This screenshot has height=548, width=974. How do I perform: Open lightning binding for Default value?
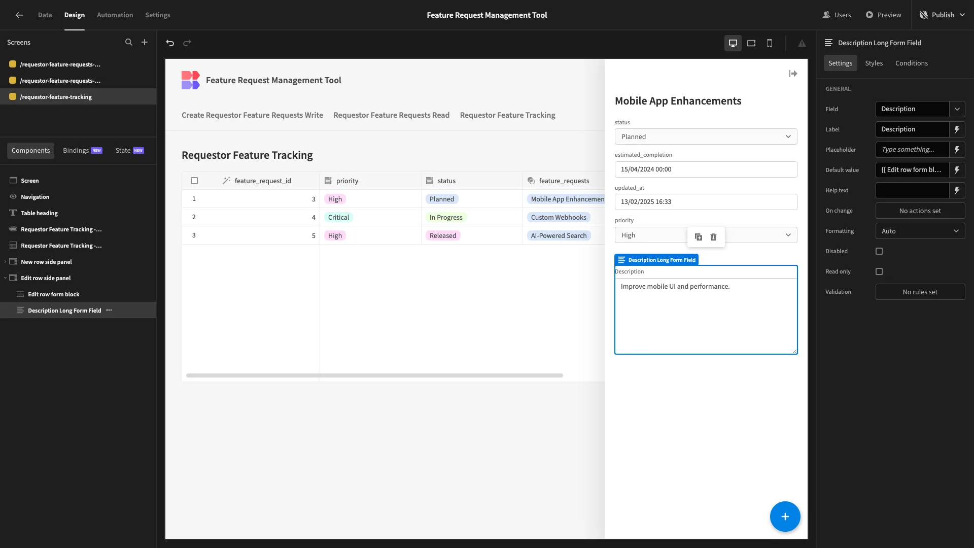[x=957, y=170]
